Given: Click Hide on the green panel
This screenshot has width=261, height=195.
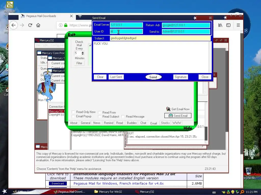Looking at the screenshot, I should click(188, 128).
